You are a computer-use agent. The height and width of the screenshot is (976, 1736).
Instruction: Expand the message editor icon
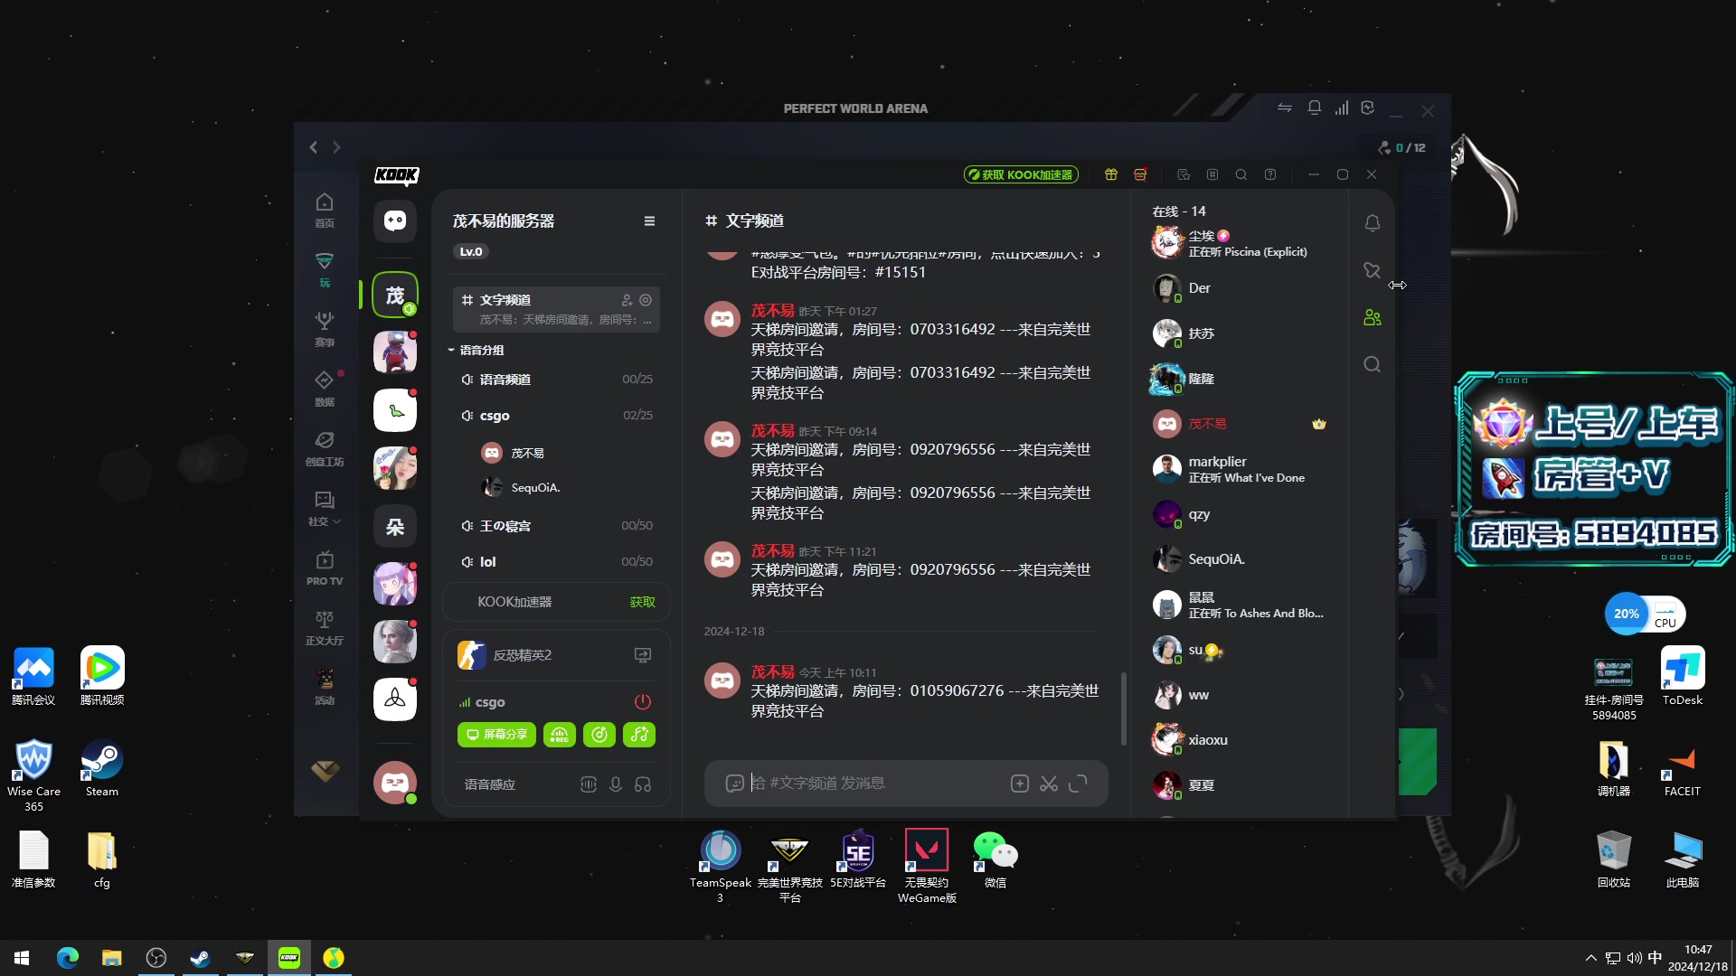tap(1078, 784)
